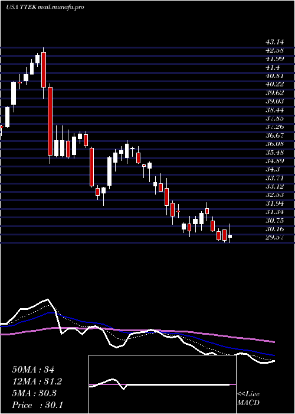Click the 36.67 price axis label
Viewport: 295px width, 414px height.
[274, 135]
